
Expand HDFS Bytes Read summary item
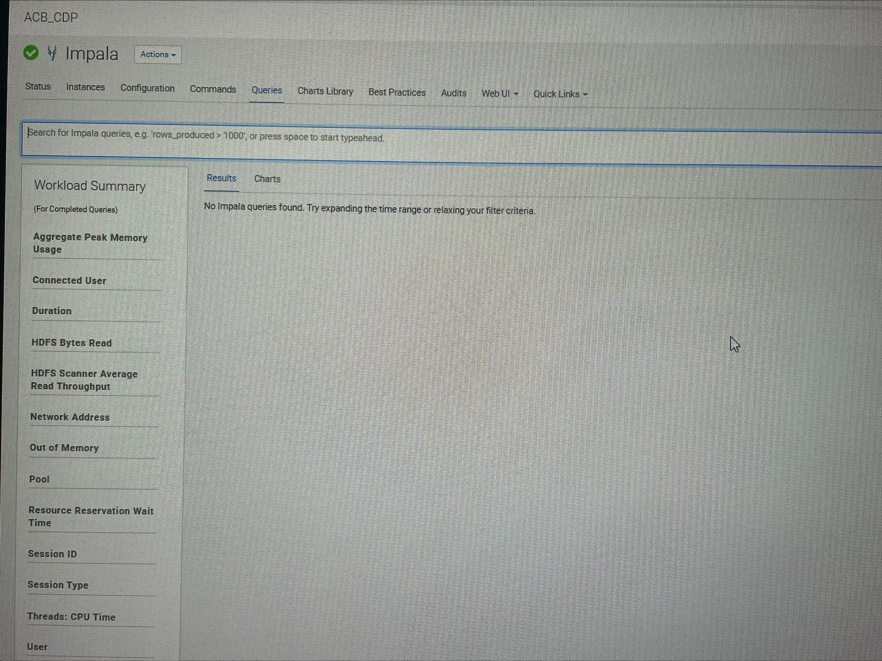71,343
